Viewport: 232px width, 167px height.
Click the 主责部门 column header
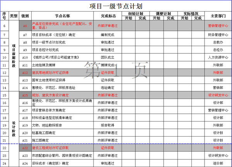coord(218,16)
